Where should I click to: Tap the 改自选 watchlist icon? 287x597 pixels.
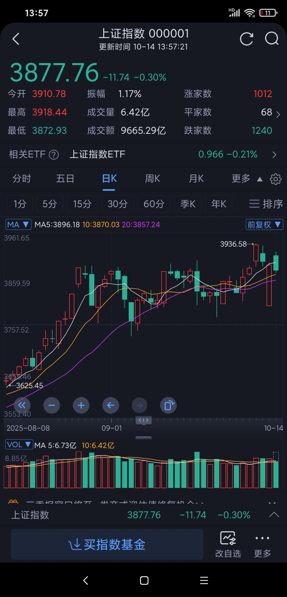228,544
